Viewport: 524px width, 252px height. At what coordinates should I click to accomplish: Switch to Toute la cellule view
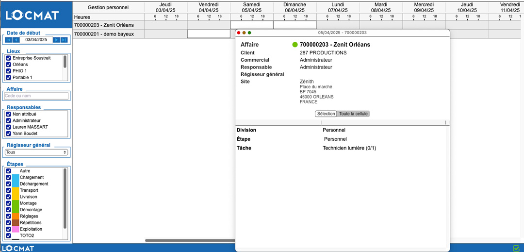(354, 114)
